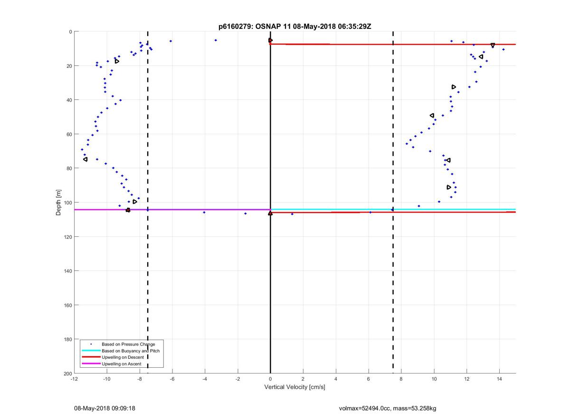The width and height of the screenshot is (570, 420).
Task: Click the 'volmax=52494.0cc, mass=53.258kg' footer text
Action: coord(387,408)
